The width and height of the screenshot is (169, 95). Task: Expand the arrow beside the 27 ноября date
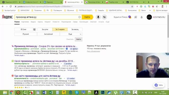[64, 79]
